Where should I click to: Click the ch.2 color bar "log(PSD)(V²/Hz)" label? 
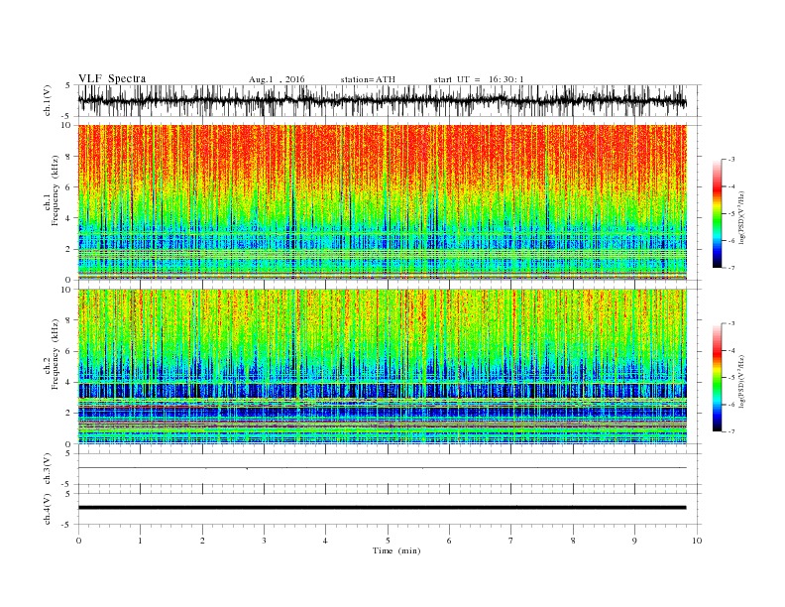(x=741, y=381)
